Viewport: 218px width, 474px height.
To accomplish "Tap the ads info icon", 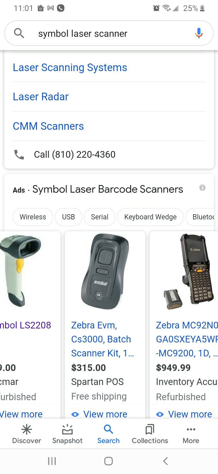I will 202,188.
